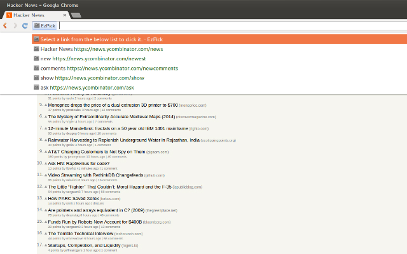Open Are pointers and arrays equivalent article
This screenshot has height=254, width=407.
(x=96, y=210)
